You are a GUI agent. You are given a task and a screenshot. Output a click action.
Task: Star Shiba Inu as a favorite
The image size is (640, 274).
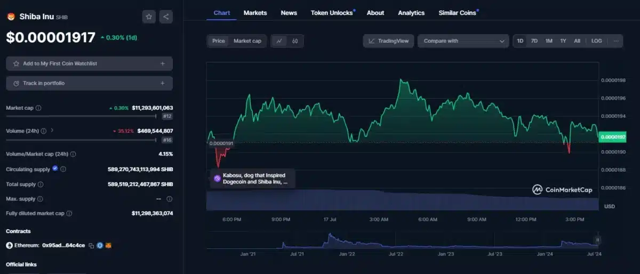pyautogui.click(x=149, y=17)
